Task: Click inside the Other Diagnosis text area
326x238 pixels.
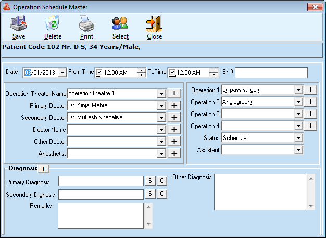Action: (259, 192)
